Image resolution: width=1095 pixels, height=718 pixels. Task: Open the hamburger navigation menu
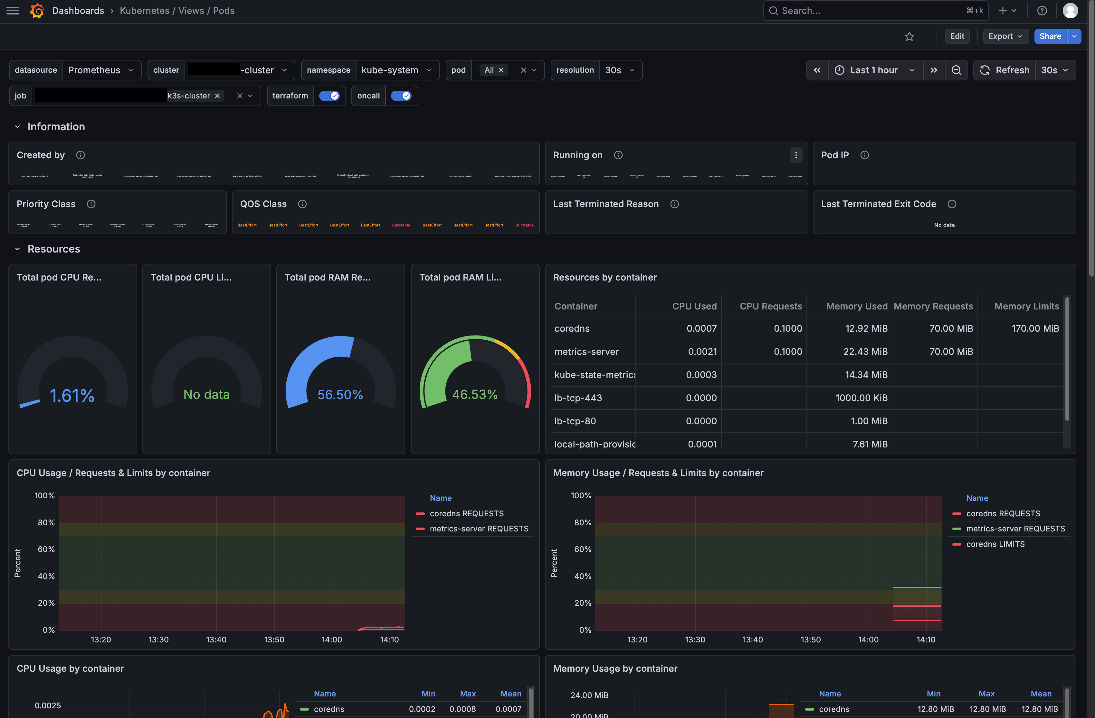(x=13, y=11)
